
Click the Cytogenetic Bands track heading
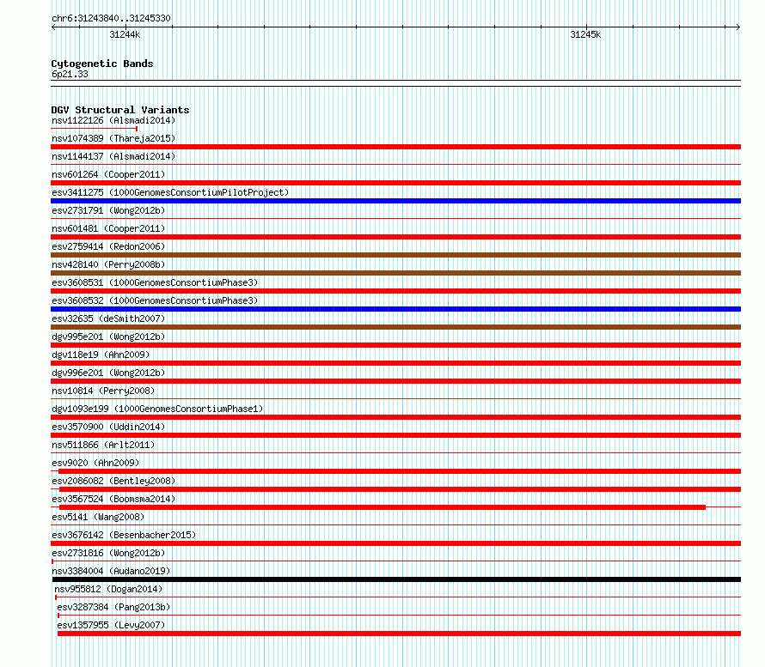point(102,64)
